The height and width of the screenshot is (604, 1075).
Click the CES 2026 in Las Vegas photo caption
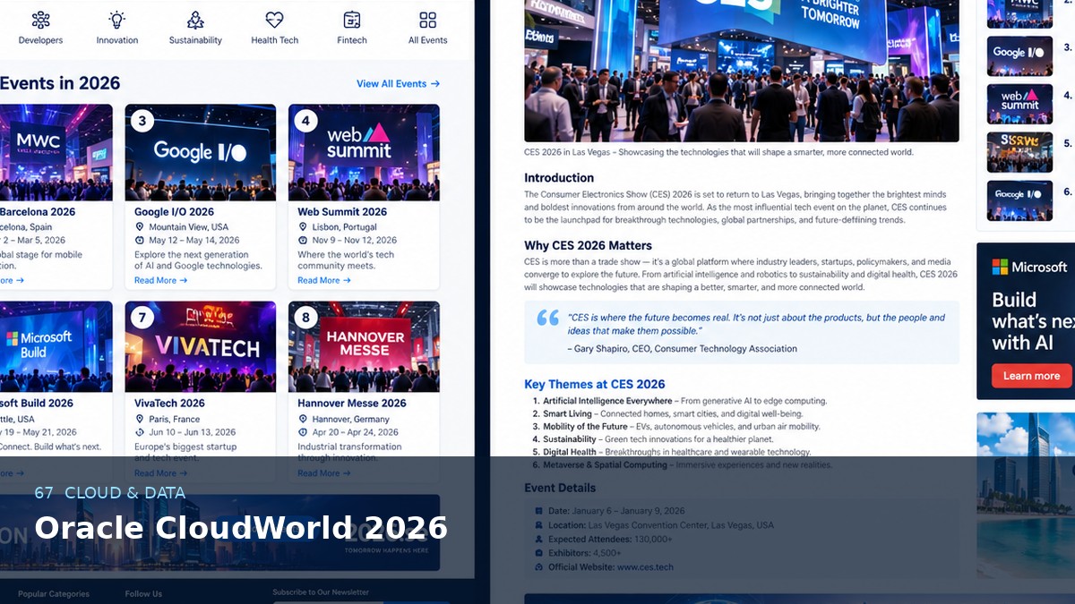[x=718, y=152]
